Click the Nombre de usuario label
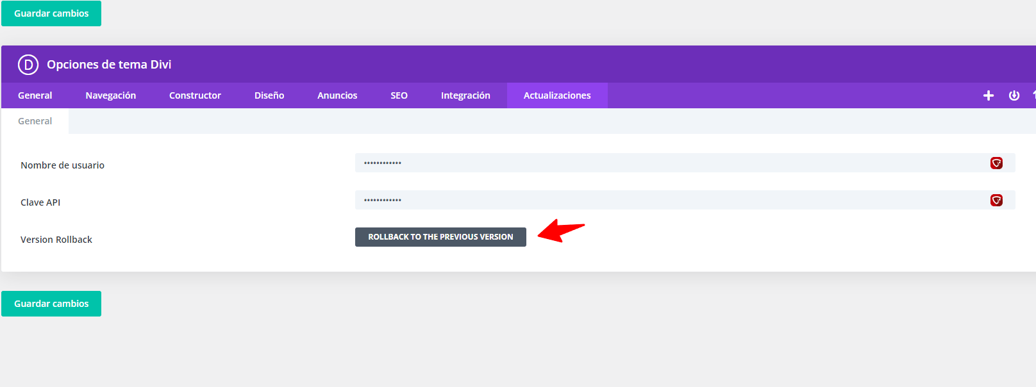1036x387 pixels. click(62, 165)
